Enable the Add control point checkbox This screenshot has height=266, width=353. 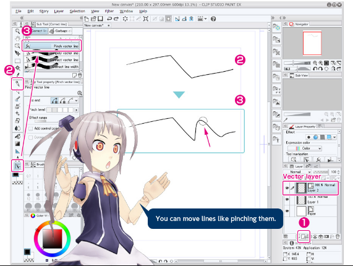(x=31, y=129)
